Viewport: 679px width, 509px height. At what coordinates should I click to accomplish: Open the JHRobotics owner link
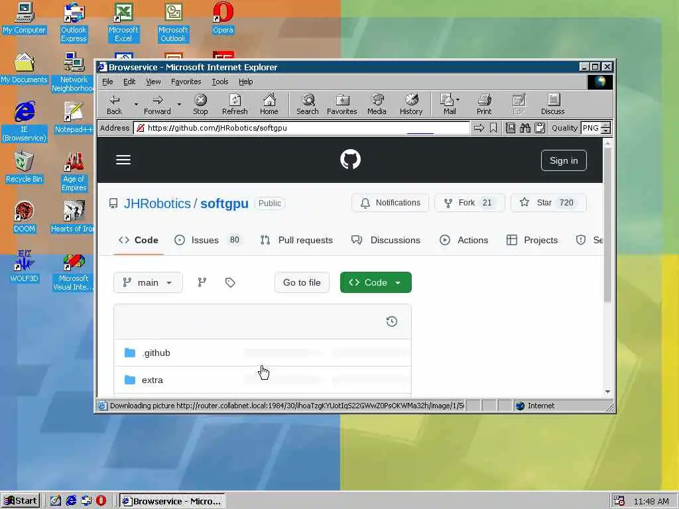coord(157,203)
